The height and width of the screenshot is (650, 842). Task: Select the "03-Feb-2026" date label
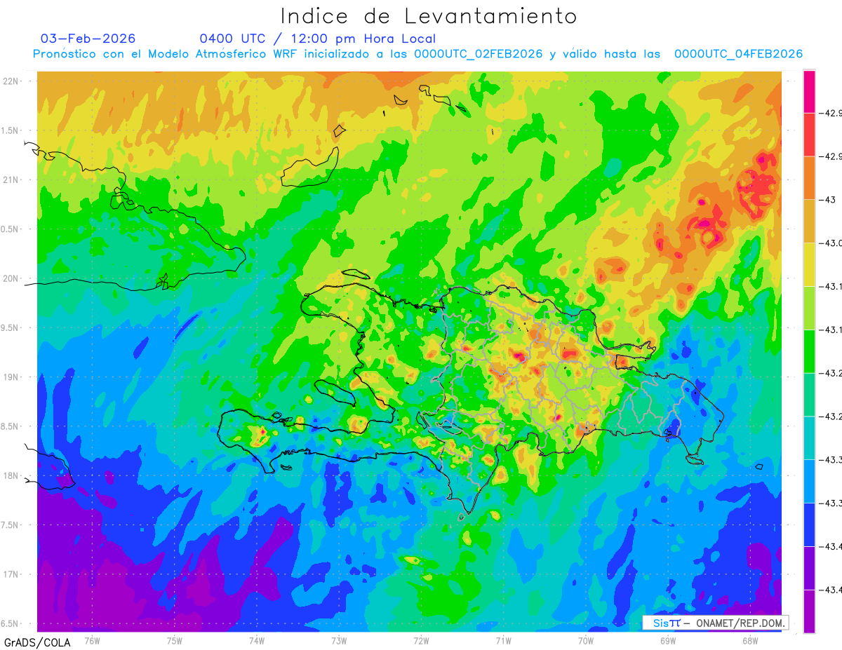pyautogui.click(x=88, y=39)
